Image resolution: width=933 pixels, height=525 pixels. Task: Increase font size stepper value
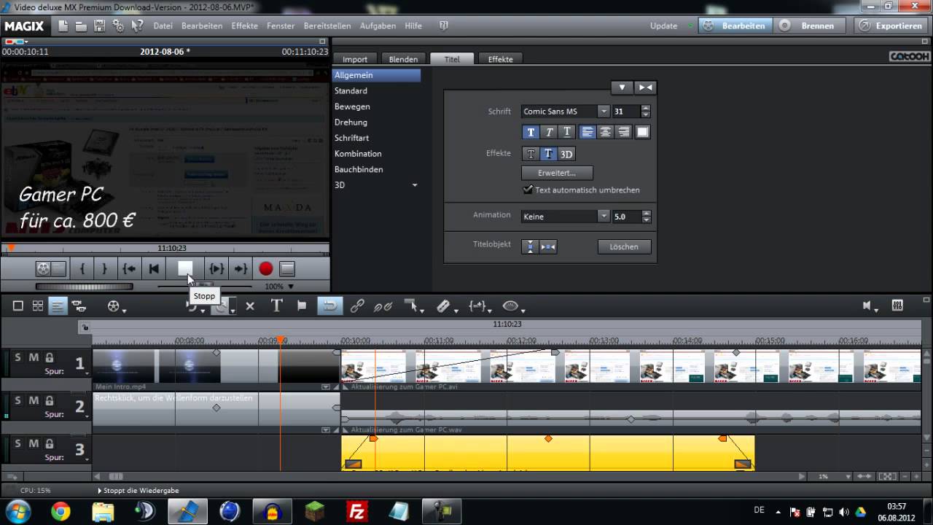pyautogui.click(x=645, y=108)
